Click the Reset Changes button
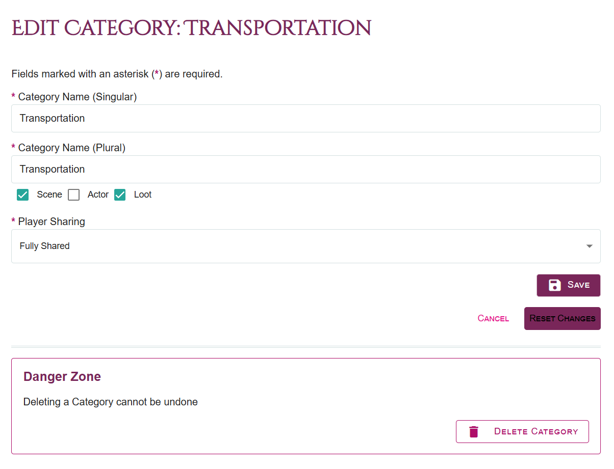Image resolution: width=614 pixels, height=469 pixels. point(562,318)
